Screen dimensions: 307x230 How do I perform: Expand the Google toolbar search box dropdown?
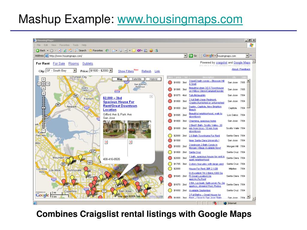pyautogui.click(x=247, y=56)
